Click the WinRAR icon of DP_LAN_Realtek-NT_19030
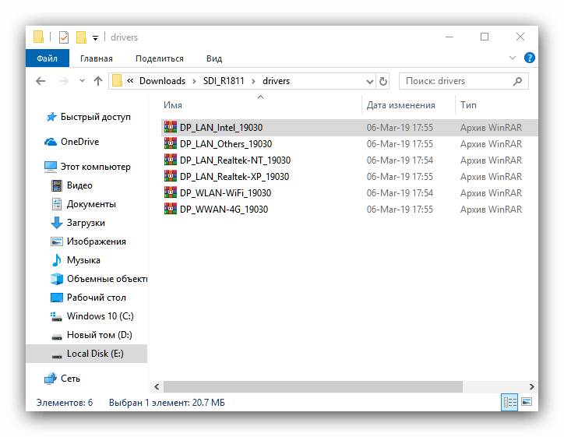This screenshot has height=437, width=564. click(x=170, y=160)
